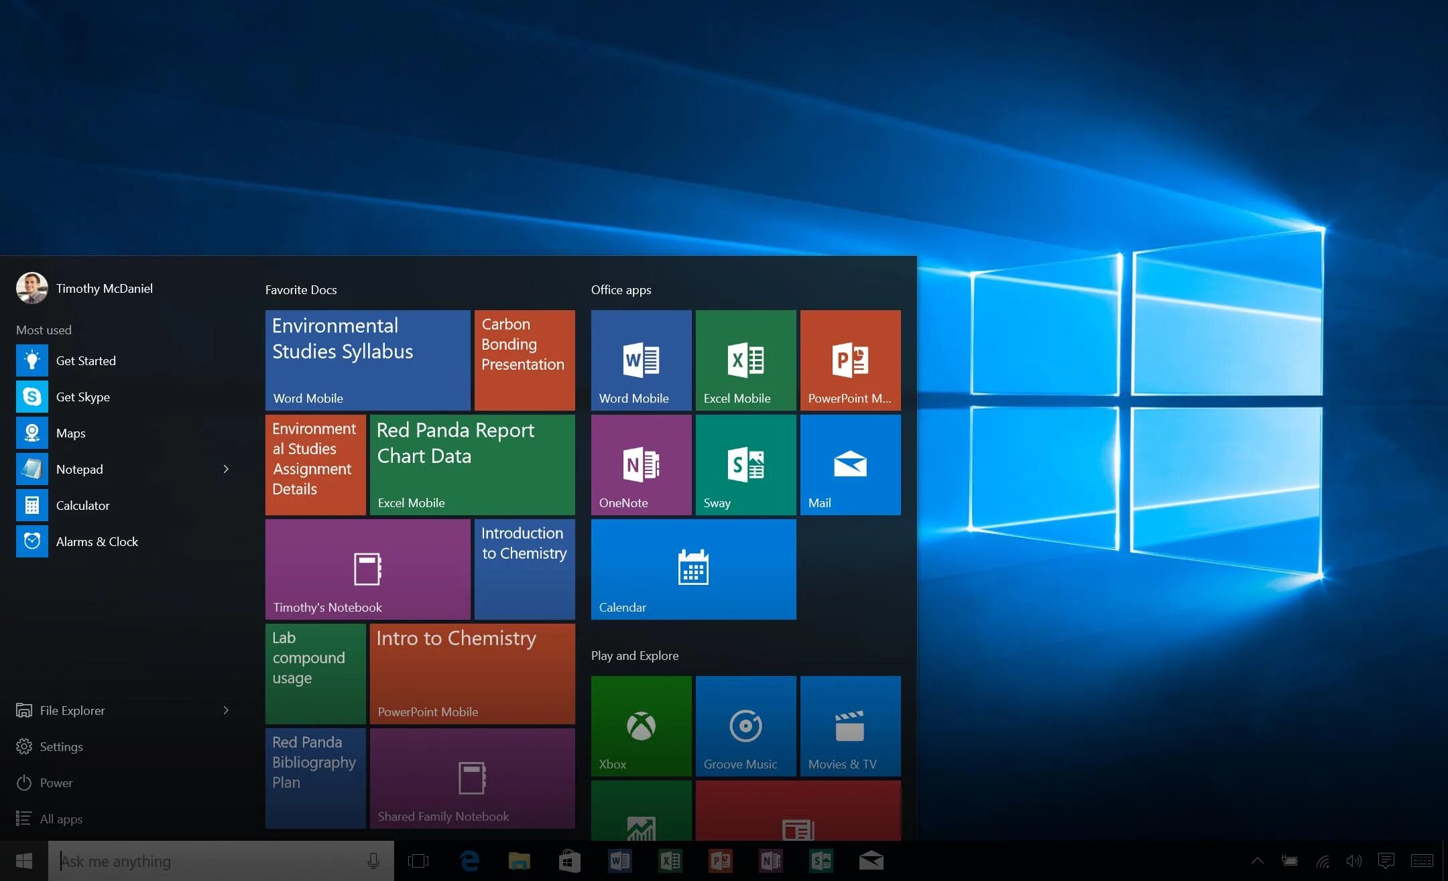Open All apps list
Image resolution: width=1448 pixels, height=881 pixels.
tap(60, 819)
